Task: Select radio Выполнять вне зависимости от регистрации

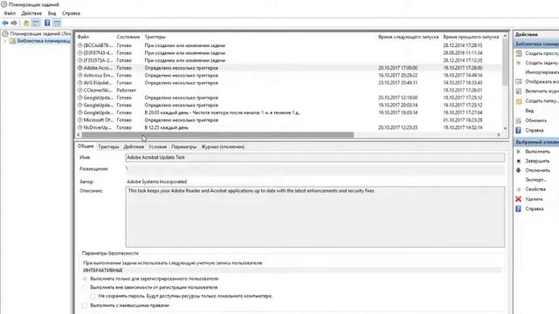Action: 85,287
